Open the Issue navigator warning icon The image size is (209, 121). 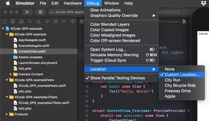pyautogui.click(x=38, y=21)
